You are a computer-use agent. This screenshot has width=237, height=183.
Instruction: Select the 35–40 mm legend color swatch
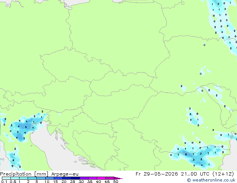[x=93, y=178]
